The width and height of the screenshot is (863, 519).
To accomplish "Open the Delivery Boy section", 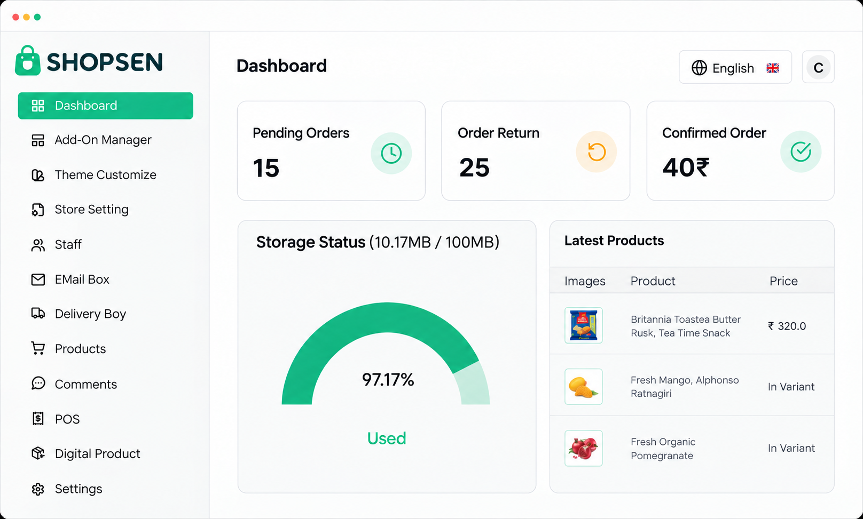I will [x=106, y=314].
